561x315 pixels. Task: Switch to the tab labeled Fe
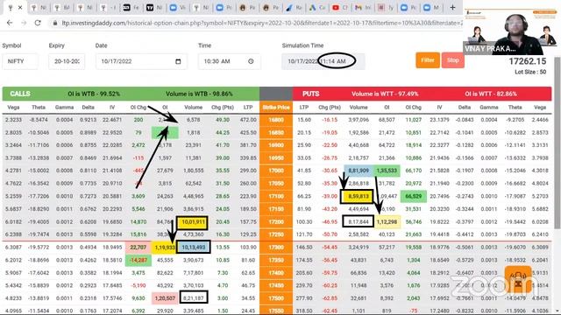click(x=131, y=7)
